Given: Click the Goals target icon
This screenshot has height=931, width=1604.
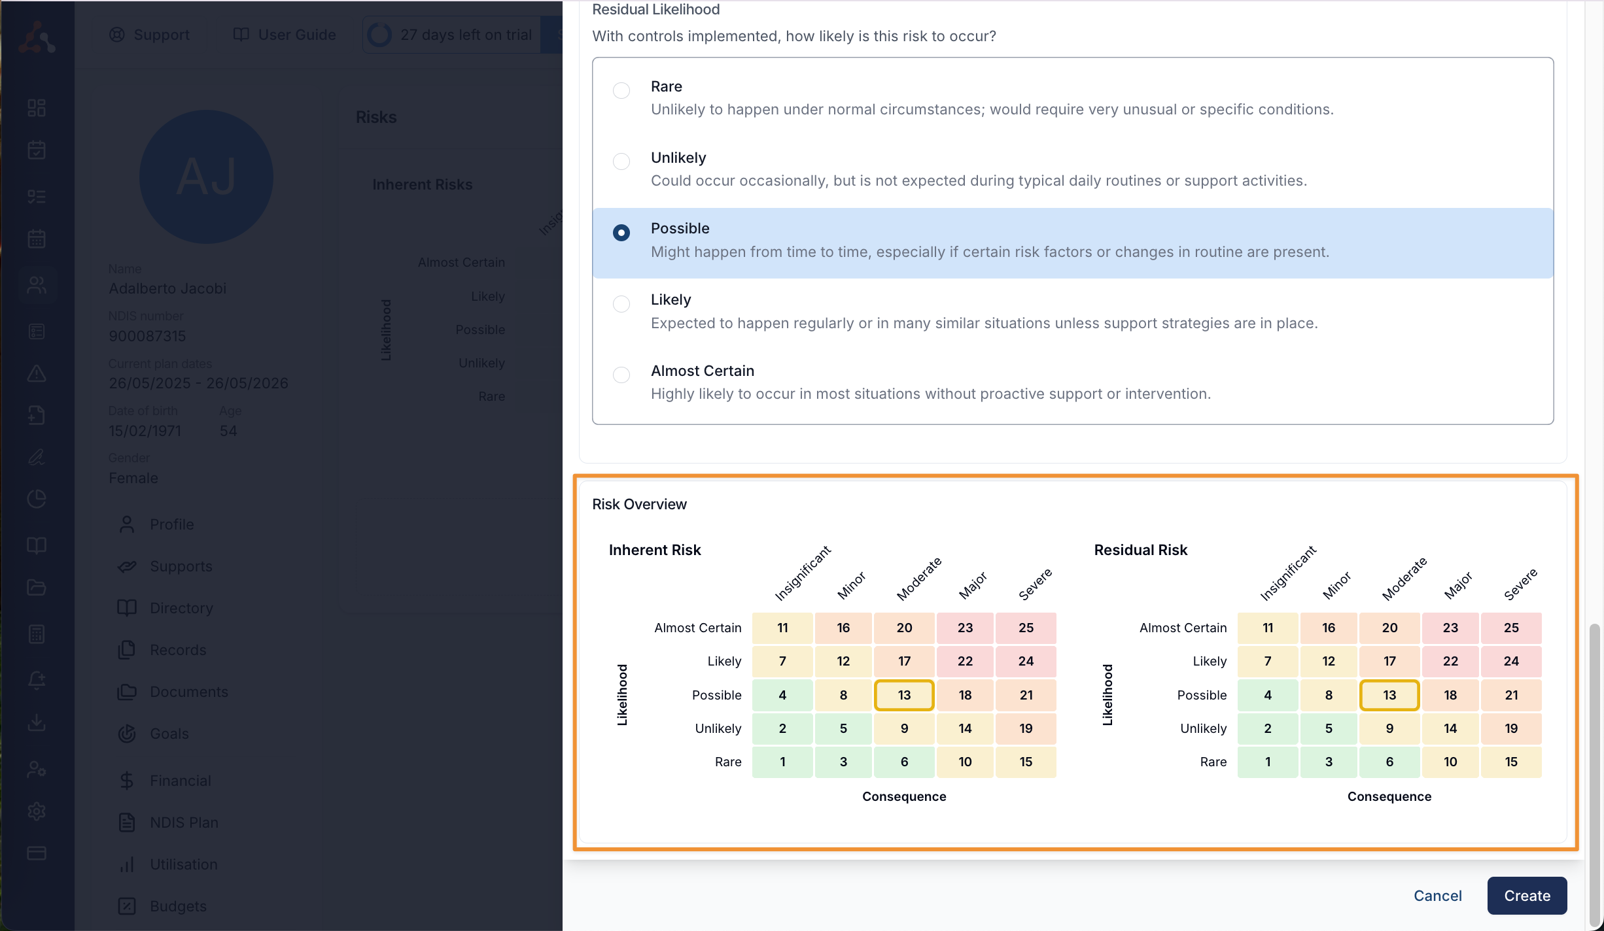Looking at the screenshot, I should pos(127,734).
